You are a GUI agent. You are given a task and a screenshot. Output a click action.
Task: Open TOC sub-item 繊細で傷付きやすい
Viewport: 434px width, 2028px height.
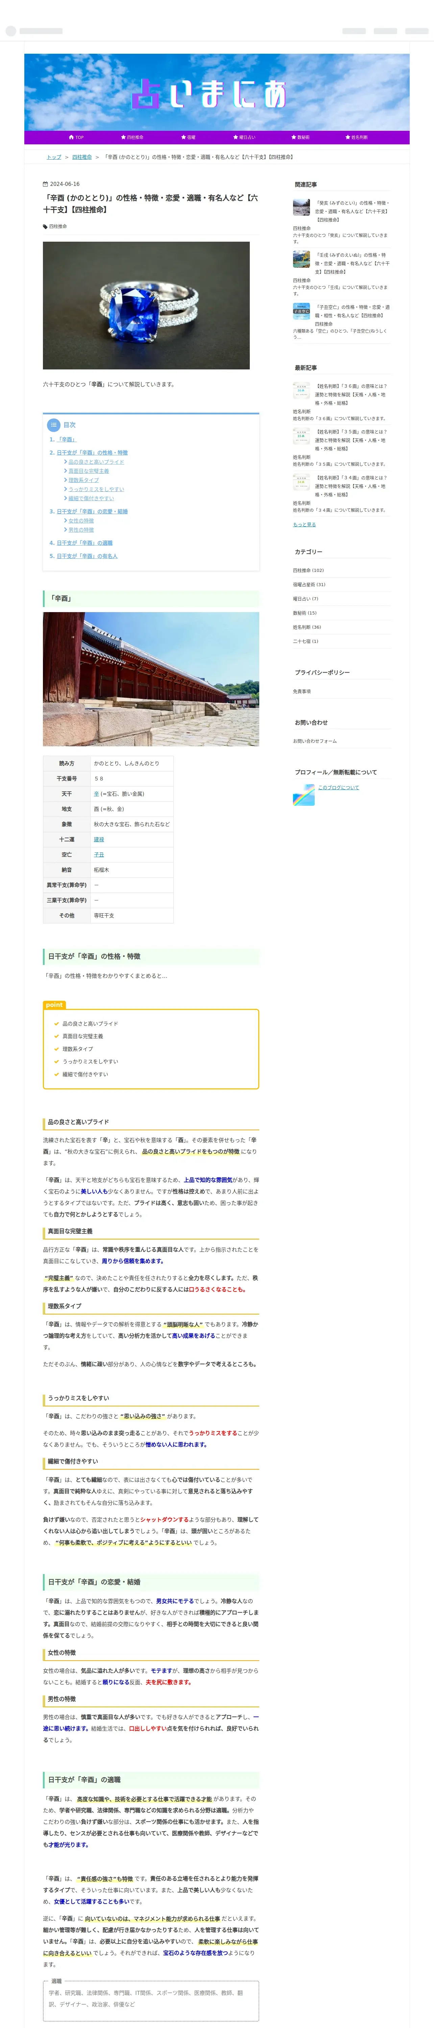[x=91, y=498]
